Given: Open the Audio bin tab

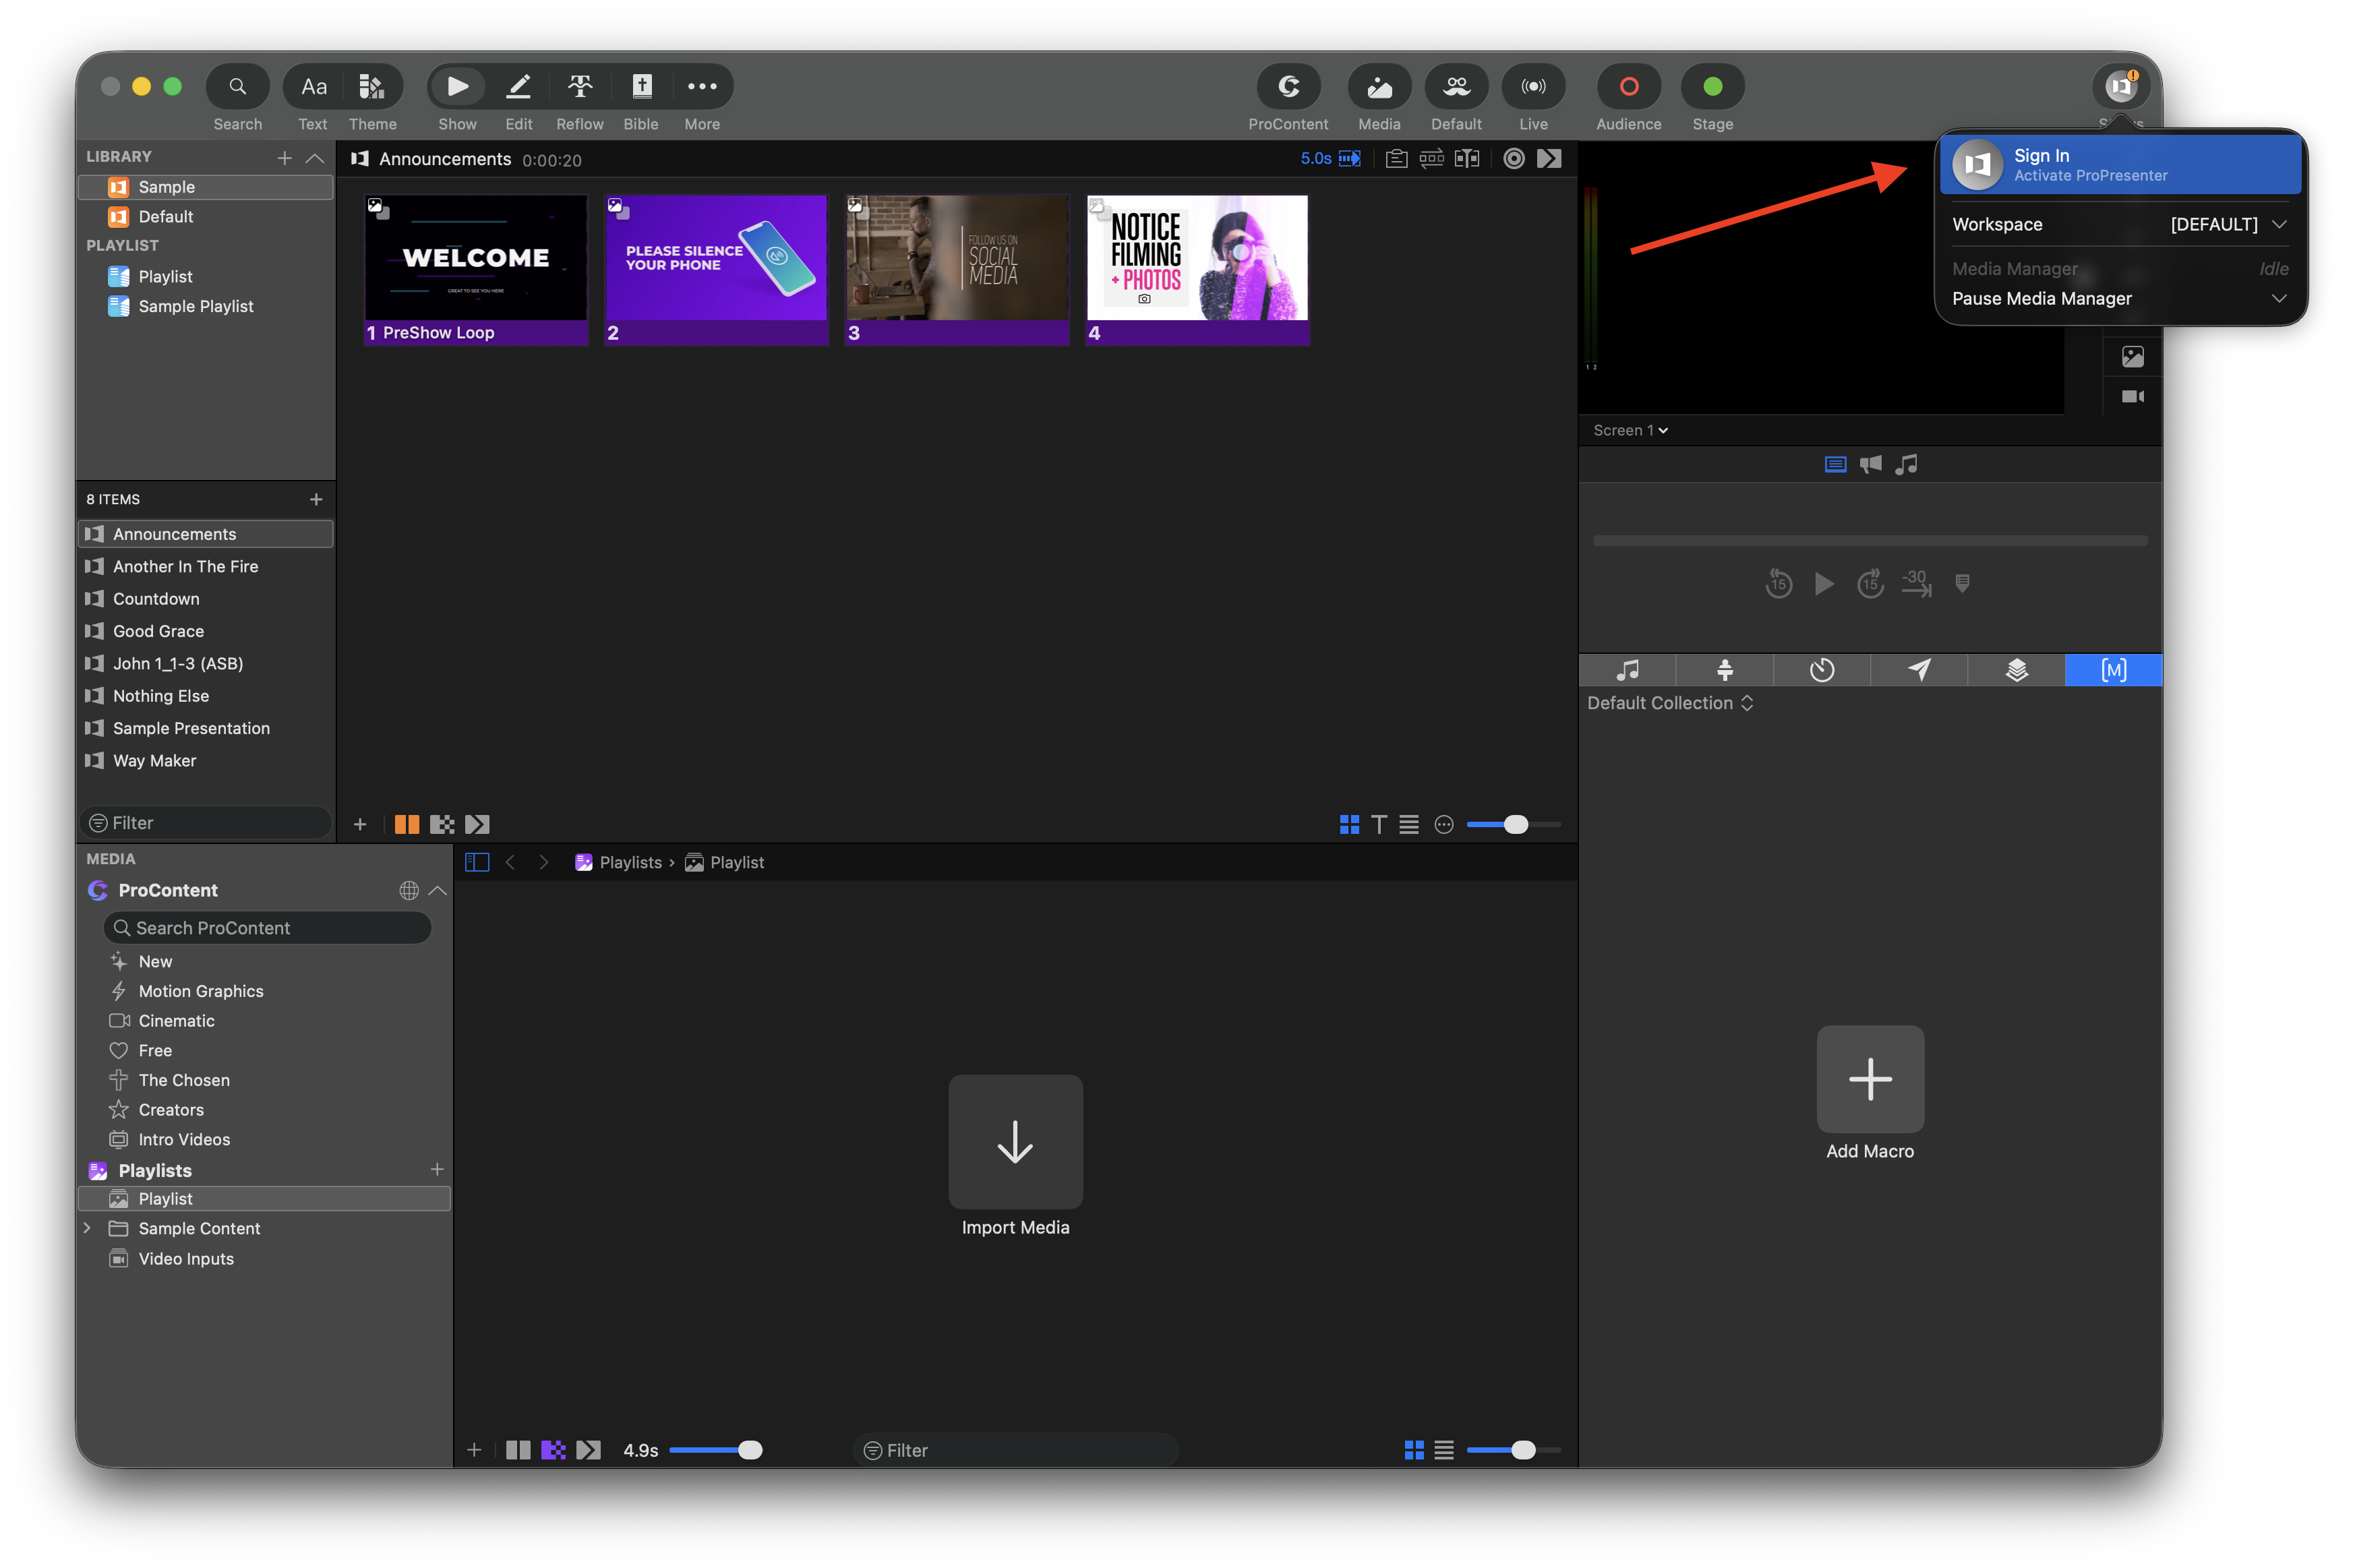Looking at the screenshot, I should coord(1627,670).
